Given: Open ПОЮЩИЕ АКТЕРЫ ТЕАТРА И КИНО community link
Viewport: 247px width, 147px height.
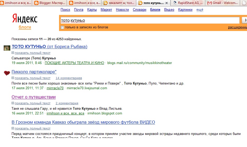Looking at the screenshot, I should click(x=74, y=63).
